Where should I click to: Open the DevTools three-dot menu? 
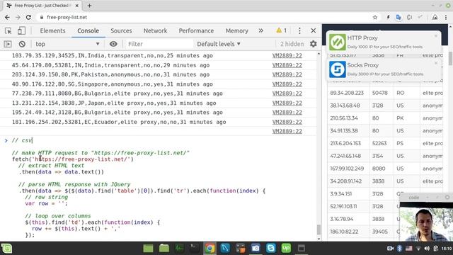click(299, 30)
